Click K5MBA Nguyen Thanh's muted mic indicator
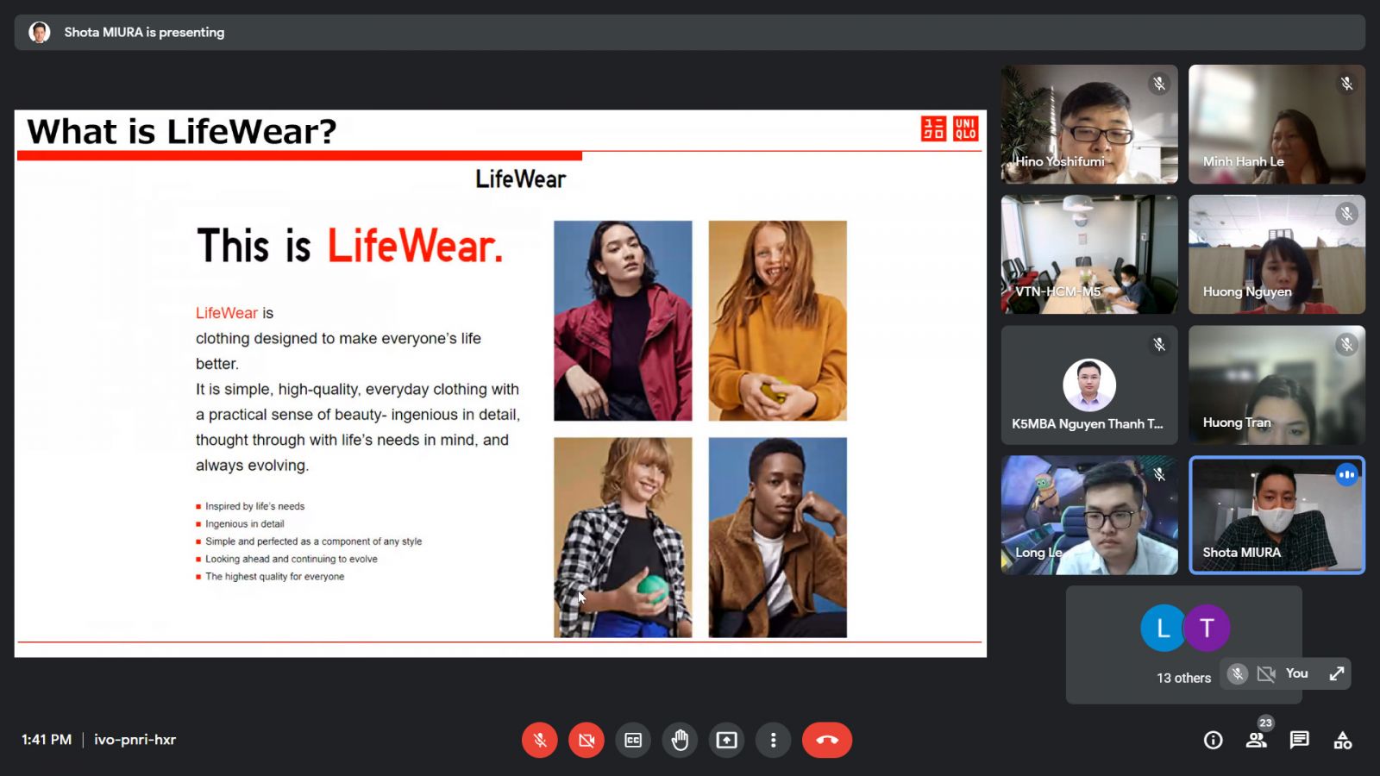This screenshot has height=776, width=1380. (1159, 344)
